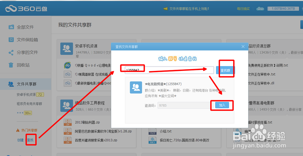This screenshot has height=156, width=303.
Task: Click the 分享的文件 share icon
Action: pos(11,53)
